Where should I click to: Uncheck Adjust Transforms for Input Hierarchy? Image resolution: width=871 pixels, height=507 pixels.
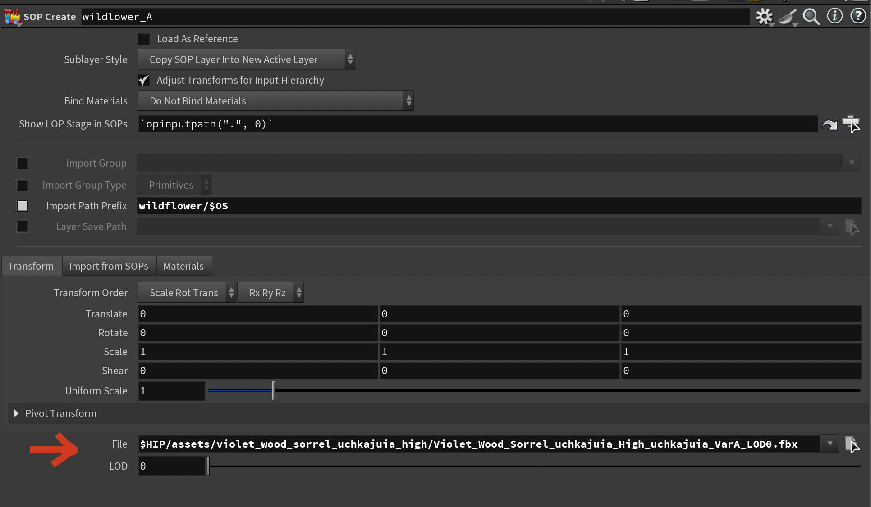pyautogui.click(x=144, y=81)
